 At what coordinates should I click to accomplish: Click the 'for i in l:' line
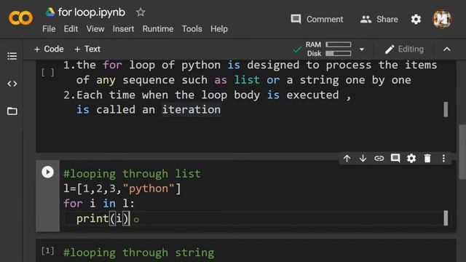point(99,204)
